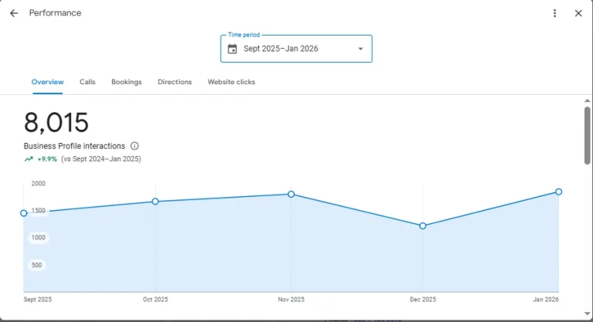Open the three-dot more options menu

point(554,13)
